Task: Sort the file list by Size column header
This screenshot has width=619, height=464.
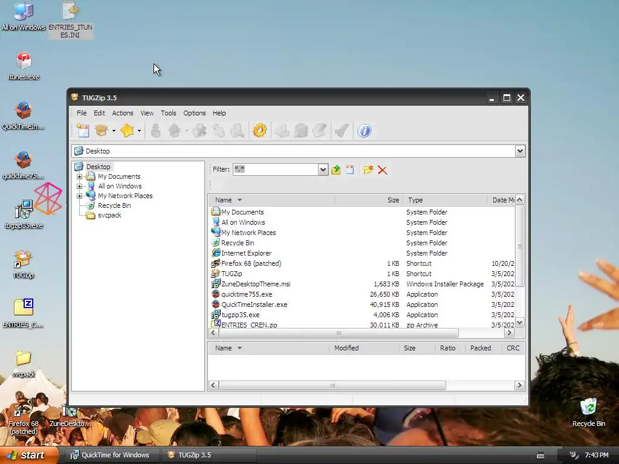Action: [x=369, y=200]
